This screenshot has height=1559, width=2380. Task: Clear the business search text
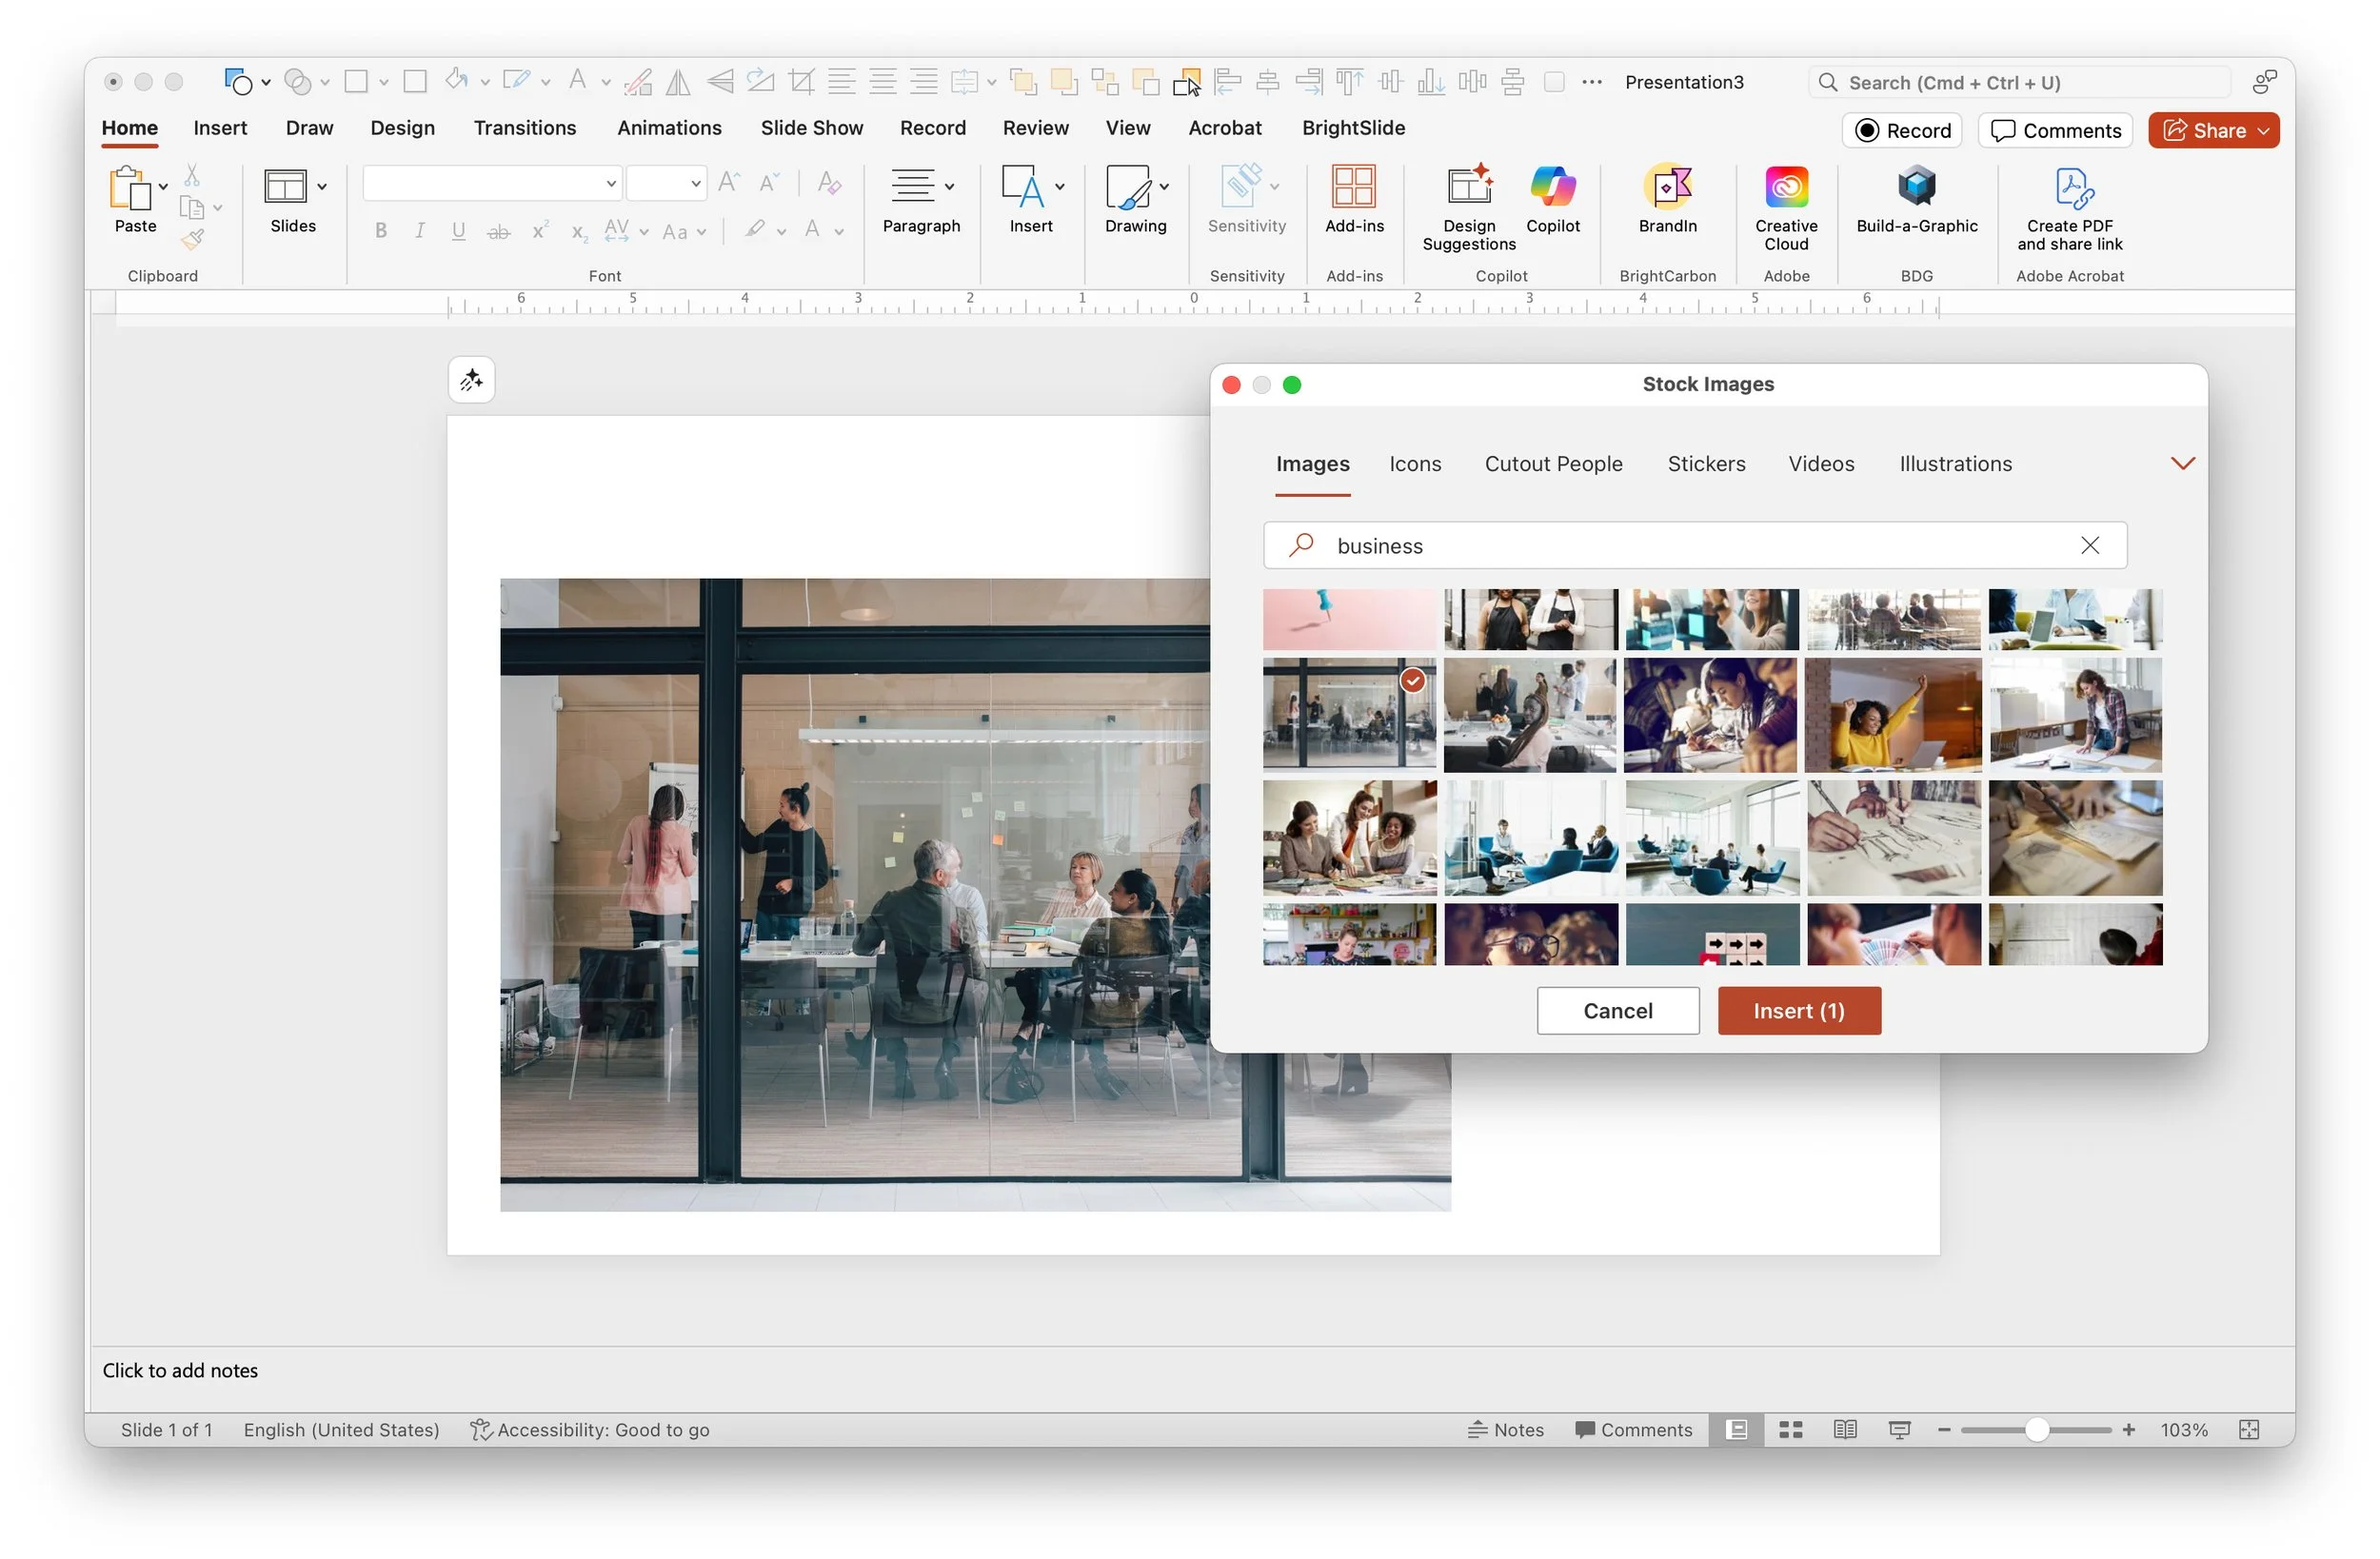click(x=2090, y=545)
